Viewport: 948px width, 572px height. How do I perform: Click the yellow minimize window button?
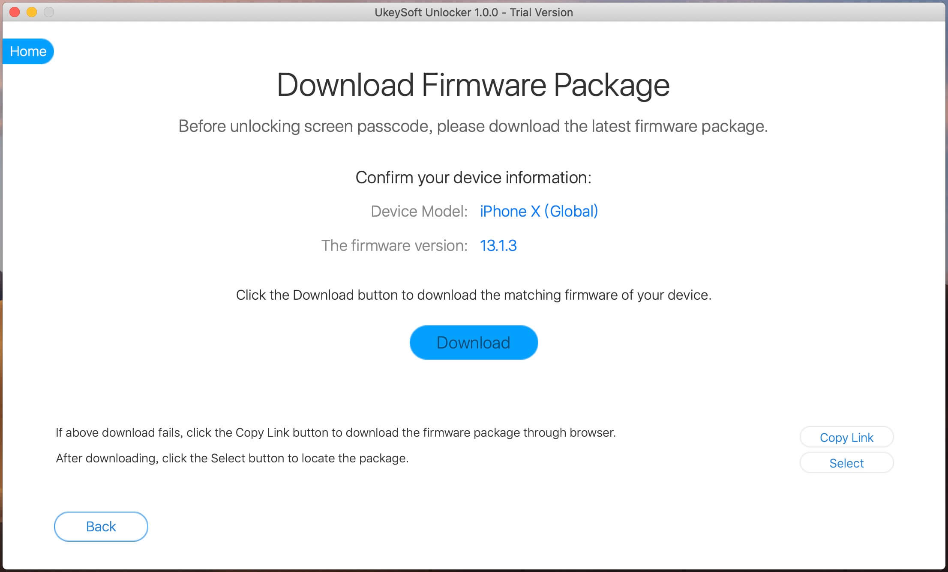(x=28, y=12)
